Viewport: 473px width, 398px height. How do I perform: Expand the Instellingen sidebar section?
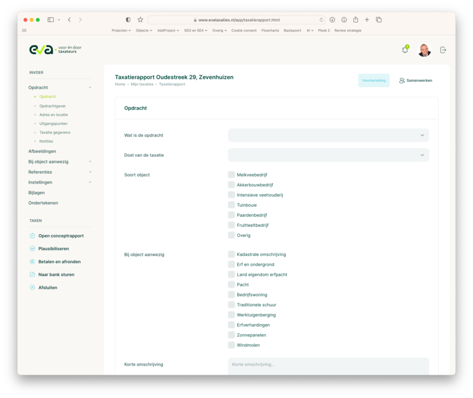click(90, 182)
